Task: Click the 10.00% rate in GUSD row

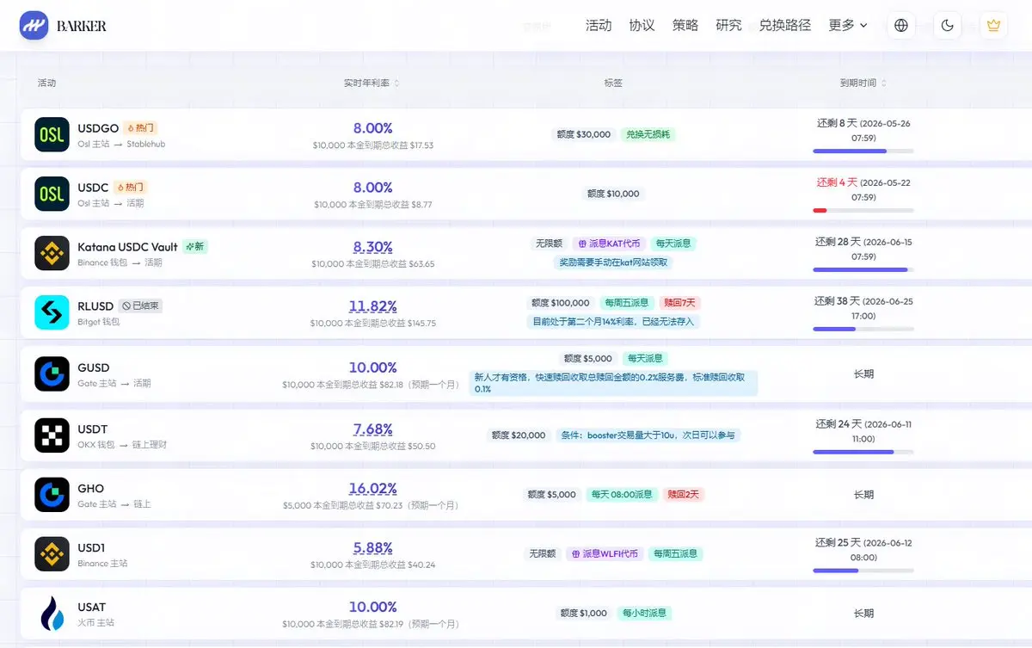Action: 372,367
